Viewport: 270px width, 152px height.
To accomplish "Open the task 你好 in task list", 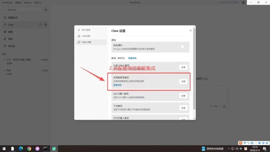I will (x=25, y=72).
